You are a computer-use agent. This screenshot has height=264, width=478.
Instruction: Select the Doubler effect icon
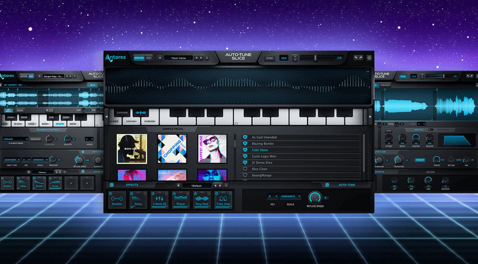pos(117,200)
